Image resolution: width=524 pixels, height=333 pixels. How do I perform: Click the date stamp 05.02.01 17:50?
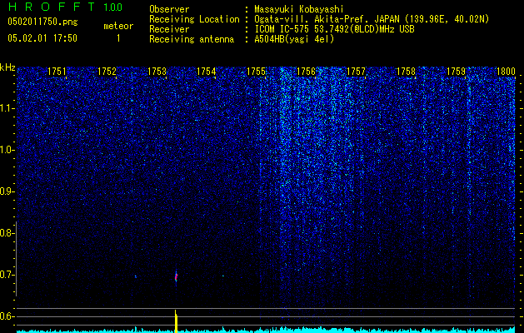[42, 38]
